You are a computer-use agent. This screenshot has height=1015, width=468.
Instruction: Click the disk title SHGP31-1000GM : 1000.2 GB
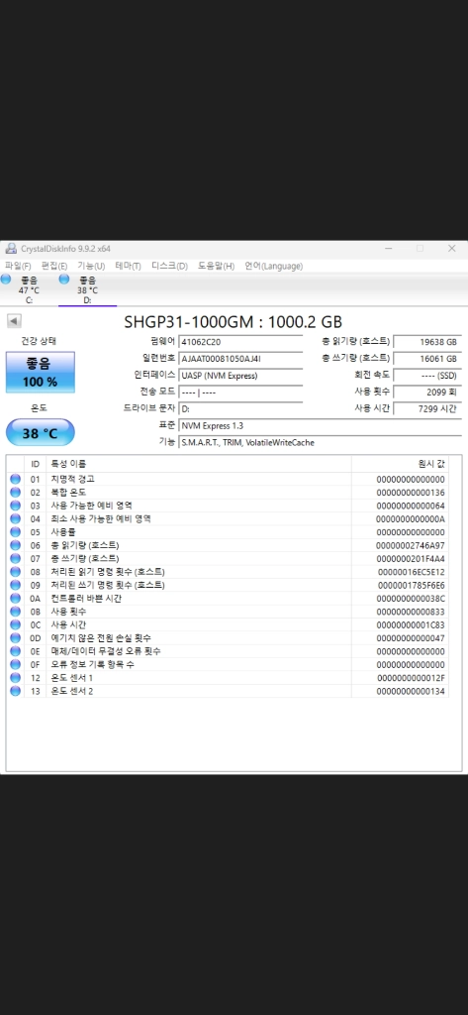234,322
